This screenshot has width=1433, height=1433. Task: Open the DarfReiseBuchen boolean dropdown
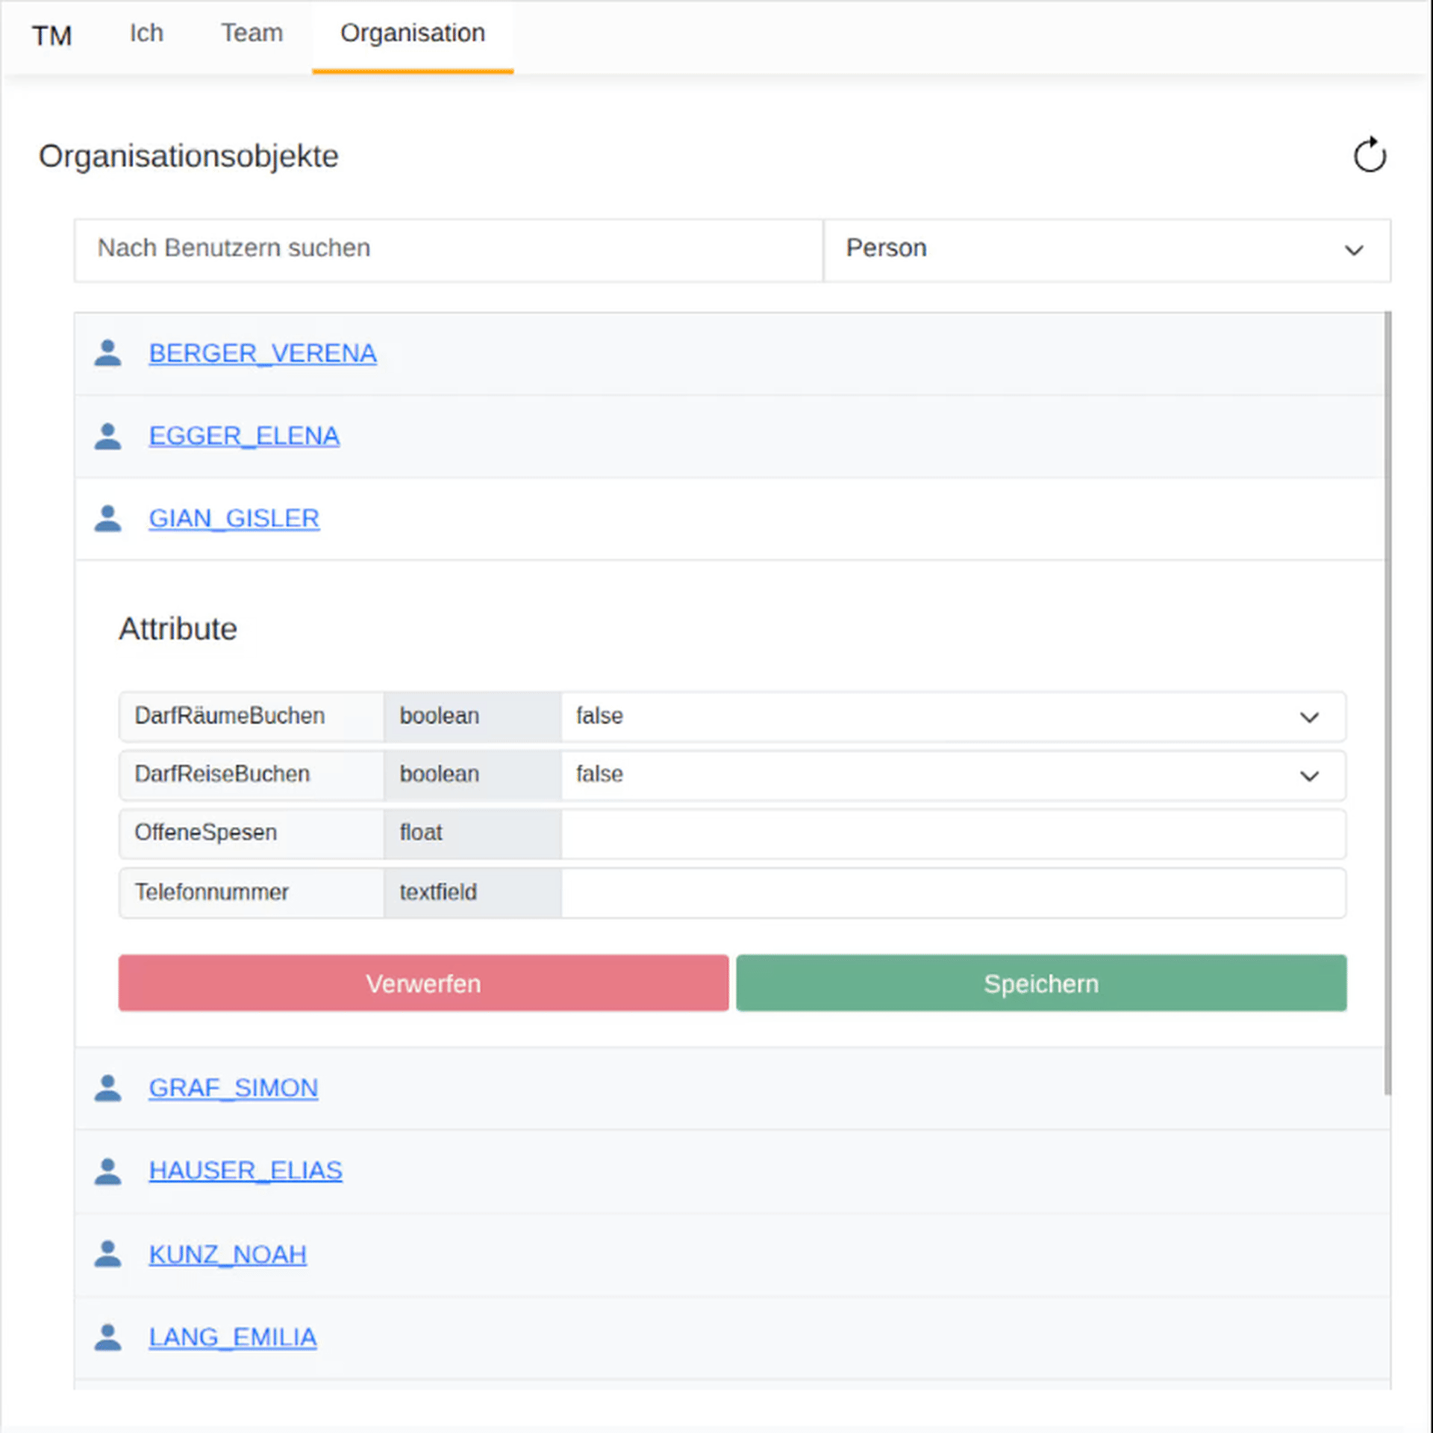(x=952, y=774)
